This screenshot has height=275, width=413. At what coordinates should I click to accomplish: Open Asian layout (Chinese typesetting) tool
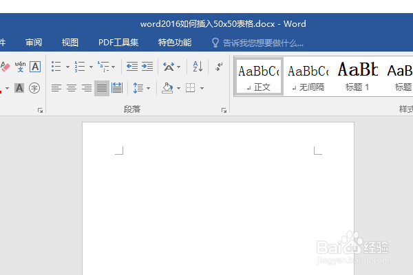click(169, 67)
